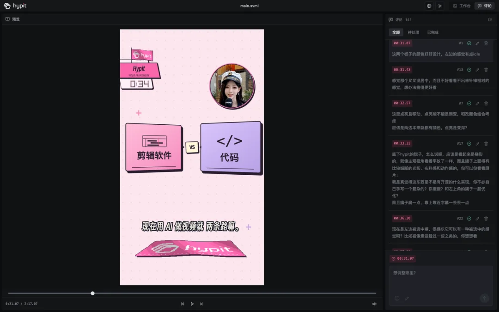Click the 评论 141 comments panel header
Screen dimensions: 499x312
coord(400,19)
